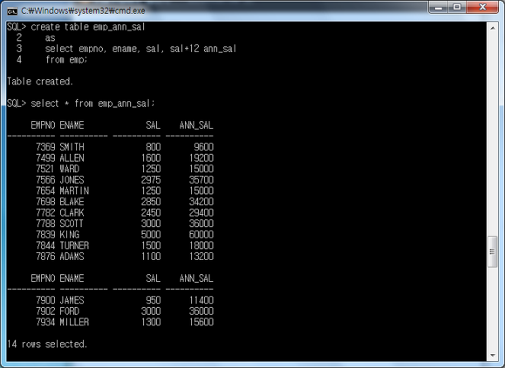
Task: Click the ADAMS employee name
Action: coord(72,257)
